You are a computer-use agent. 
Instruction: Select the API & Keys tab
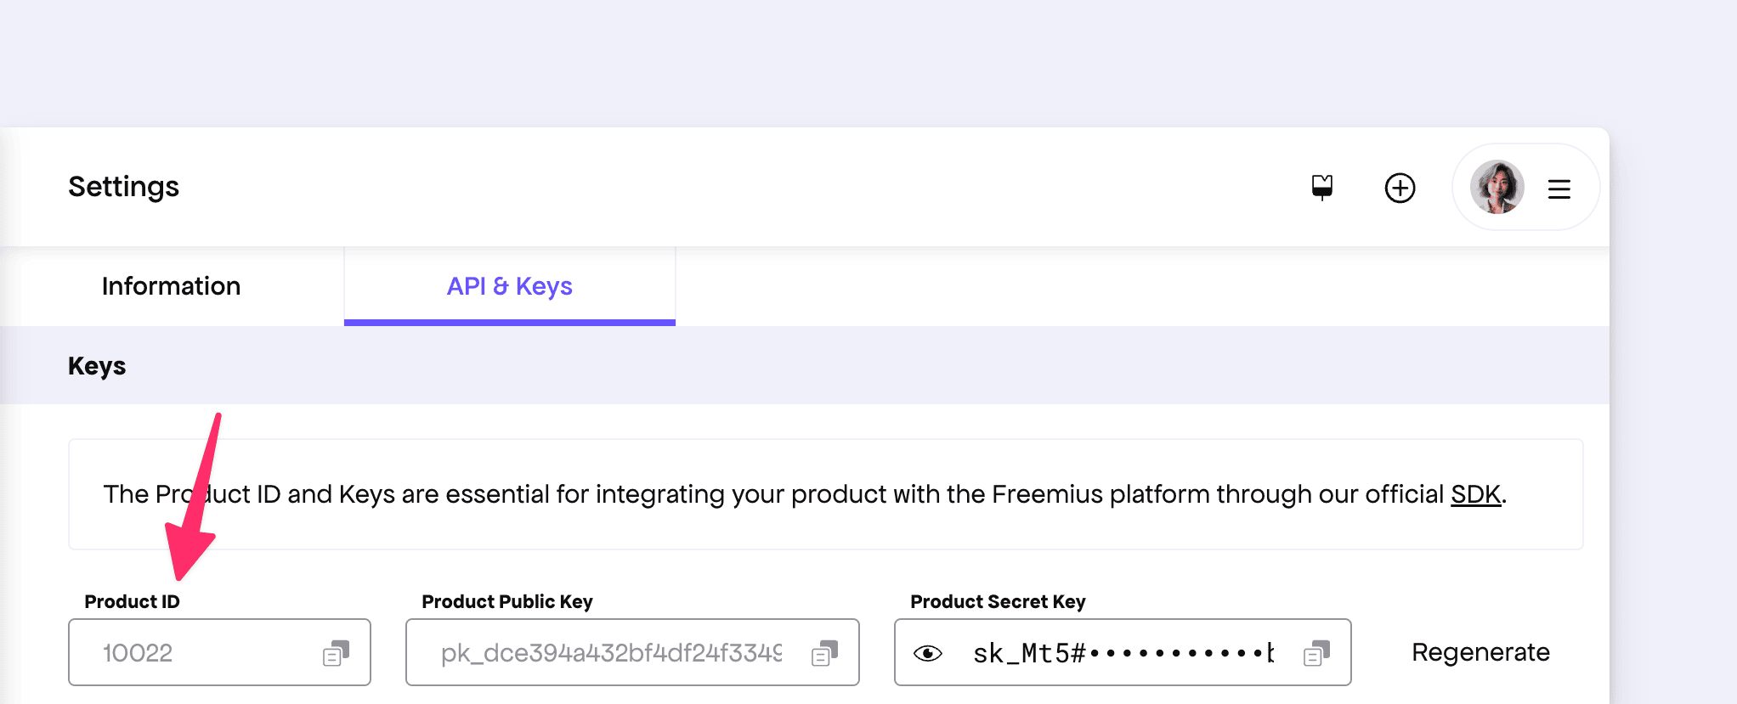click(x=509, y=286)
